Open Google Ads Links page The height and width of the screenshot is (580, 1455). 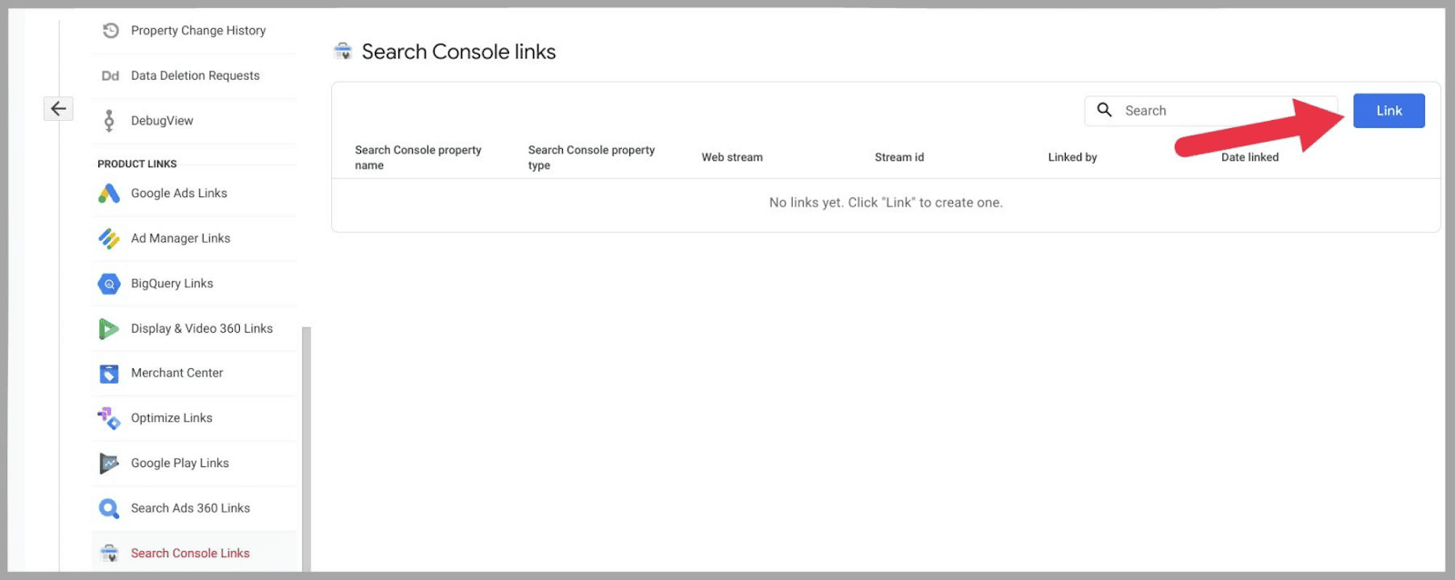tap(179, 193)
